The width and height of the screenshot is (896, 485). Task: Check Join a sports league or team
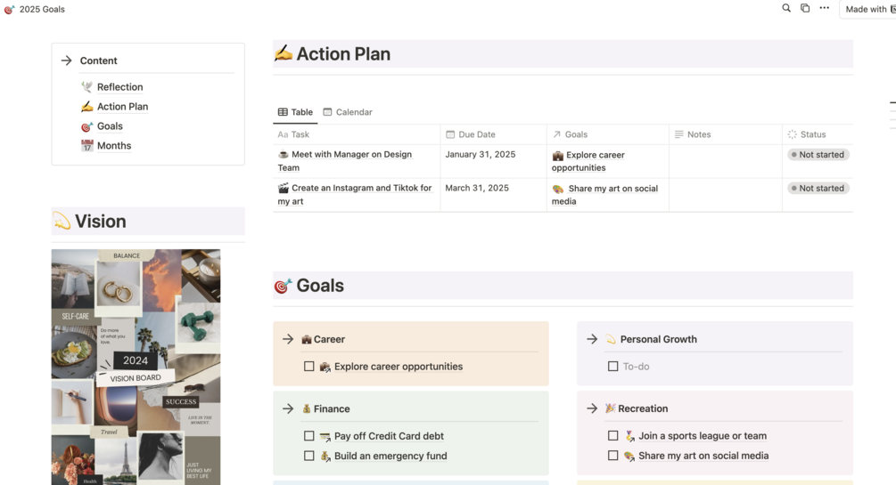[x=613, y=436]
